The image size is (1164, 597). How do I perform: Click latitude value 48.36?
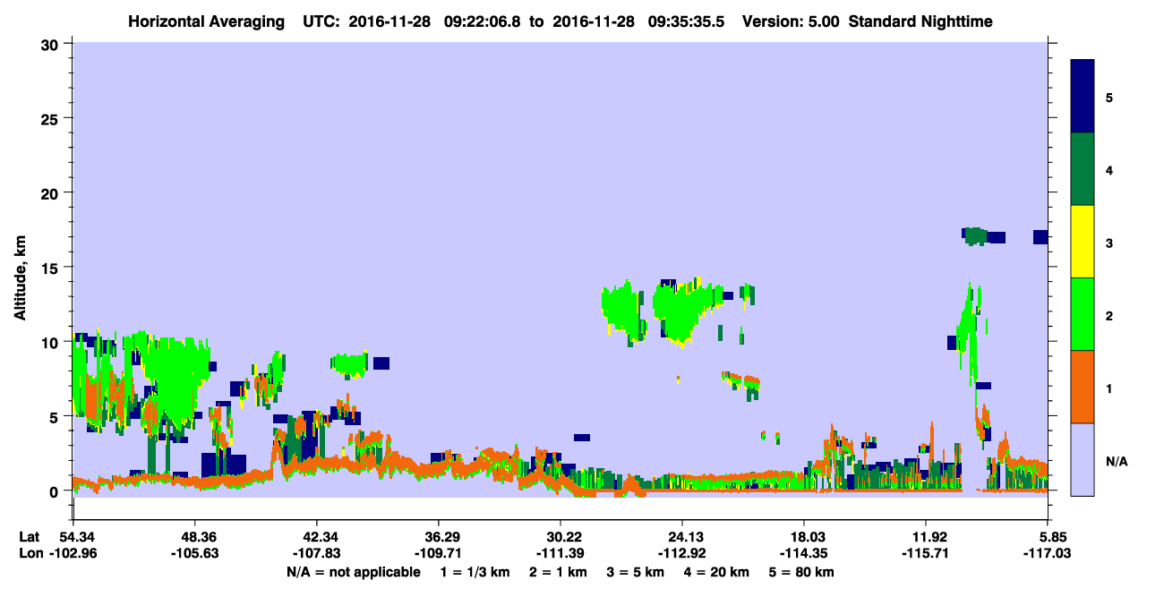[195, 537]
